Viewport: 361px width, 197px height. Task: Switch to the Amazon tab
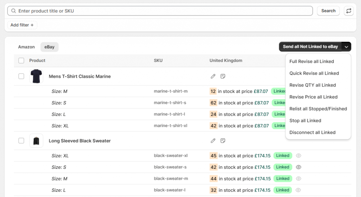point(26,47)
